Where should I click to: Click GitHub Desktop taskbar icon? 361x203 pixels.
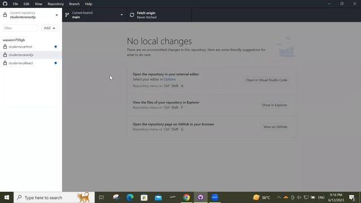pyautogui.click(x=201, y=197)
